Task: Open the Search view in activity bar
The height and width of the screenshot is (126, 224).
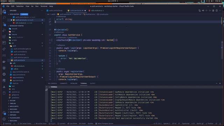Action: pyautogui.click(x=4, y=18)
